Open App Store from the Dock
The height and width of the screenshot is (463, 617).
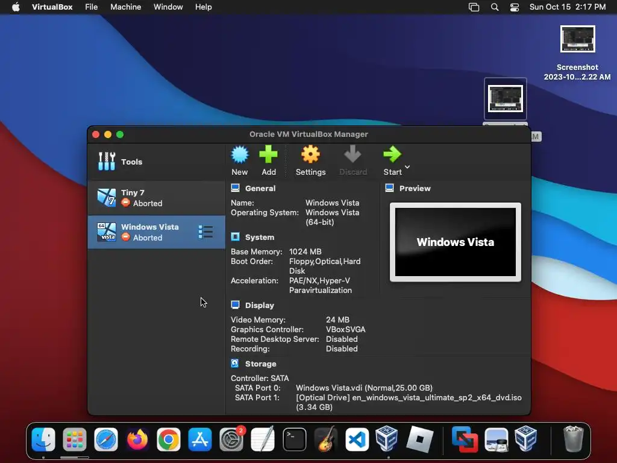click(x=200, y=439)
